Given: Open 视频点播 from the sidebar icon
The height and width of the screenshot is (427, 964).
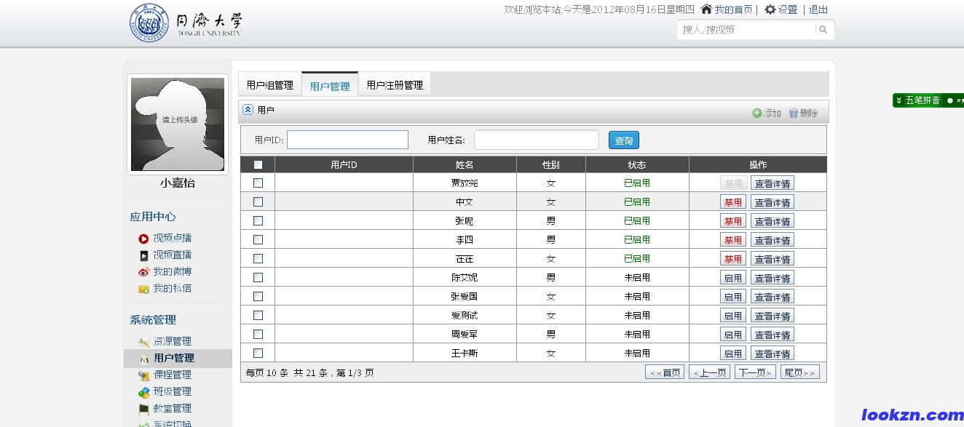Looking at the screenshot, I should pos(143,239).
